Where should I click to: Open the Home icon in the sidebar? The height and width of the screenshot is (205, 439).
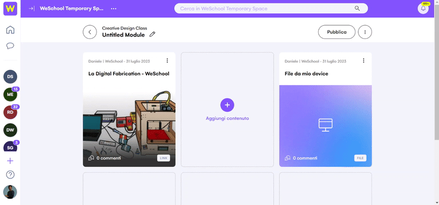[10, 30]
